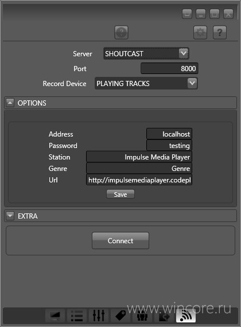Switch to the playlist list view icon
The width and height of the screenshot is (241, 327).
tap(77, 315)
